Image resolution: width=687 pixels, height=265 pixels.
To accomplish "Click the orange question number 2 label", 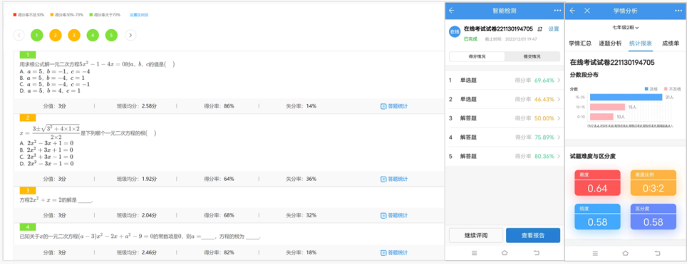I will (x=28, y=118).
